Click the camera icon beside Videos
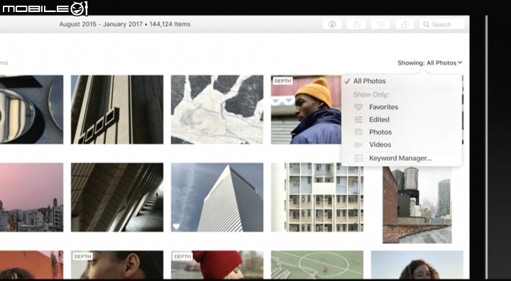This screenshot has height=281, width=511. coord(358,145)
